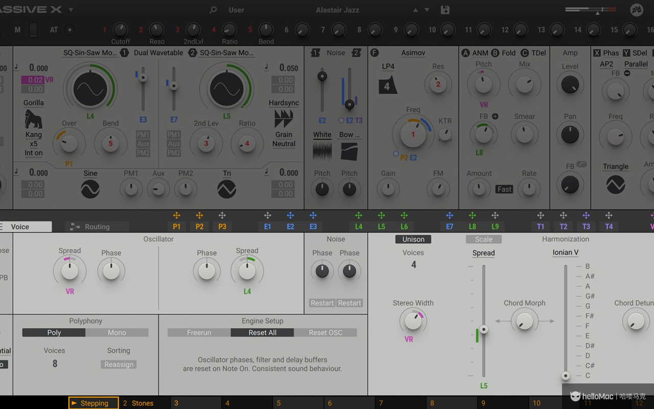The height and width of the screenshot is (409, 654).
Task: Grab the P3 modulation drag handle
Action: click(x=222, y=216)
